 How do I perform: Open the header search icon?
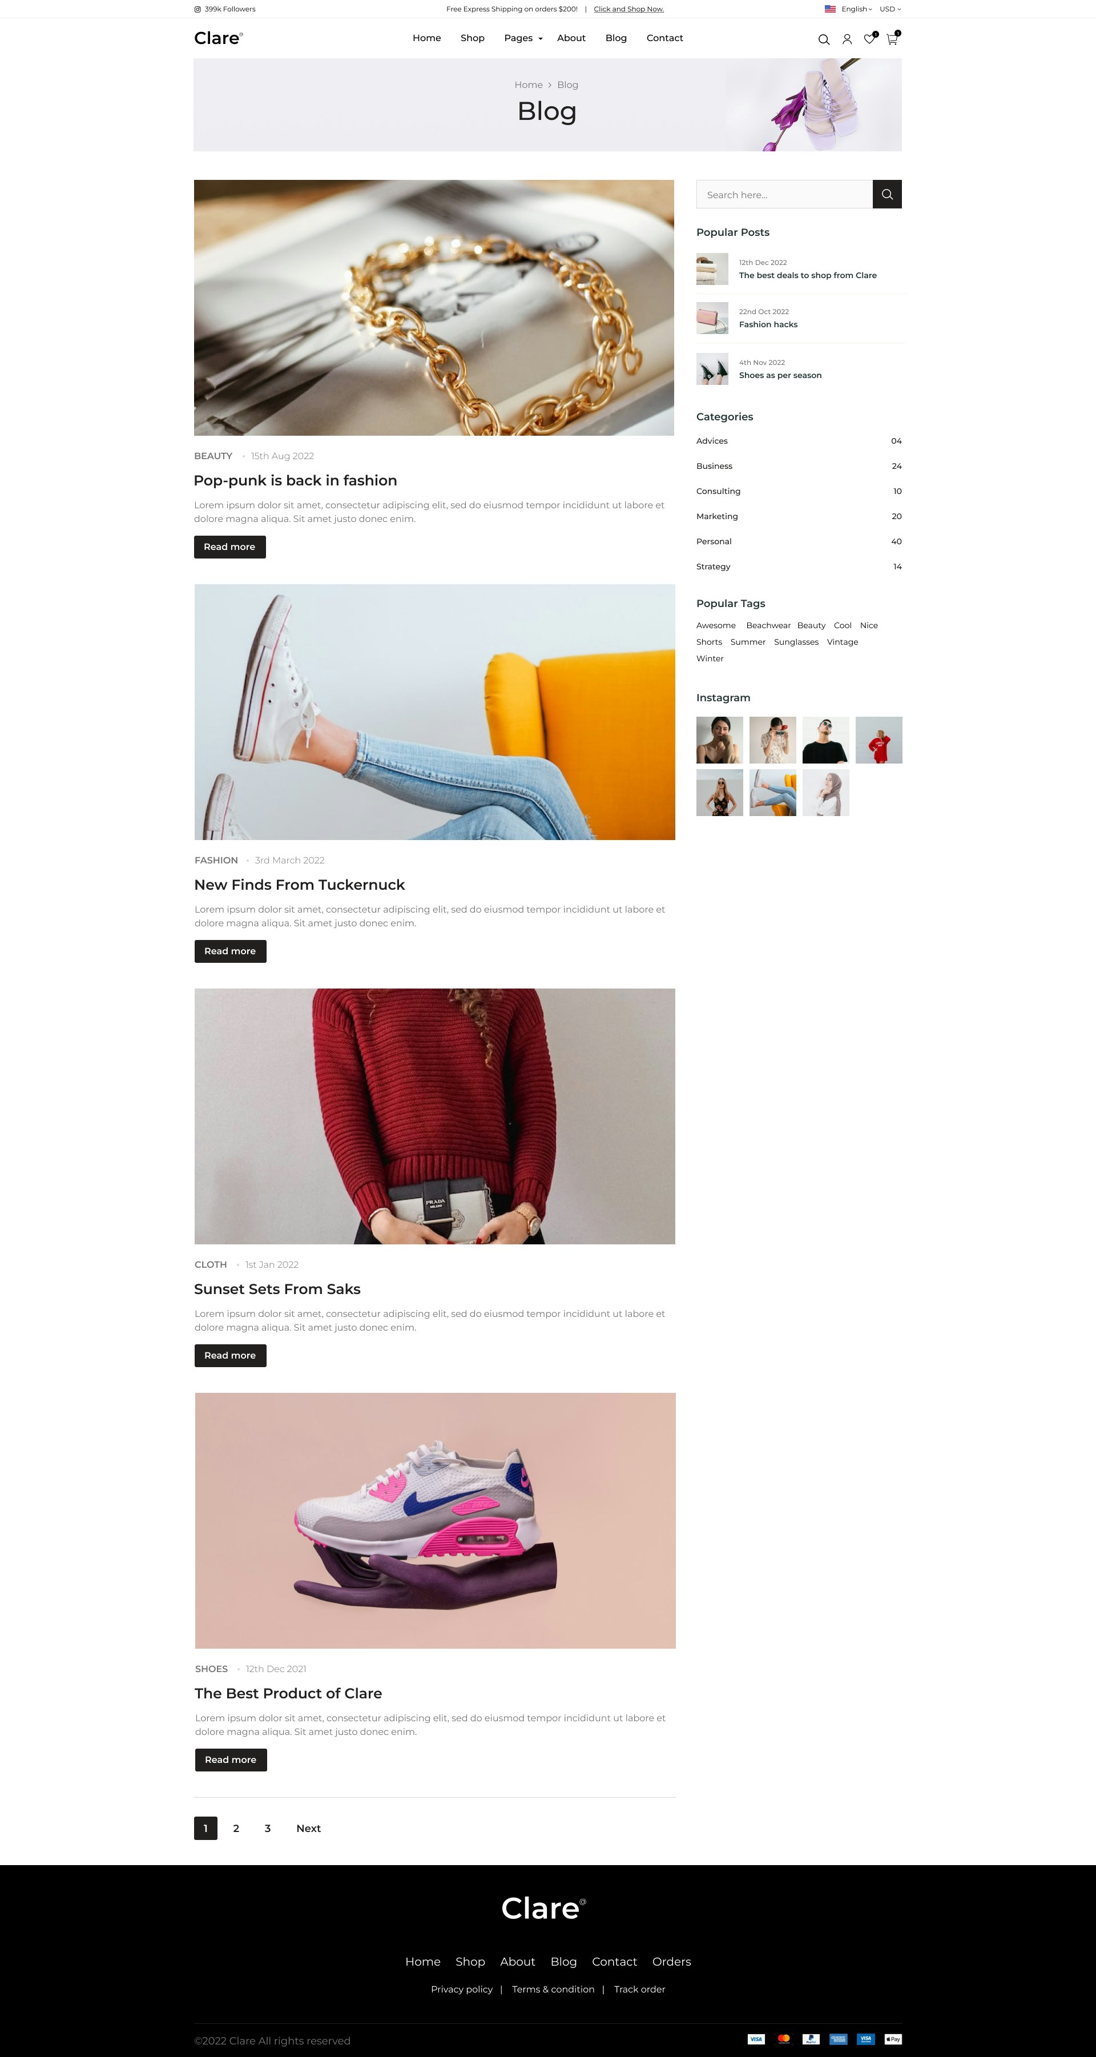pyautogui.click(x=824, y=39)
